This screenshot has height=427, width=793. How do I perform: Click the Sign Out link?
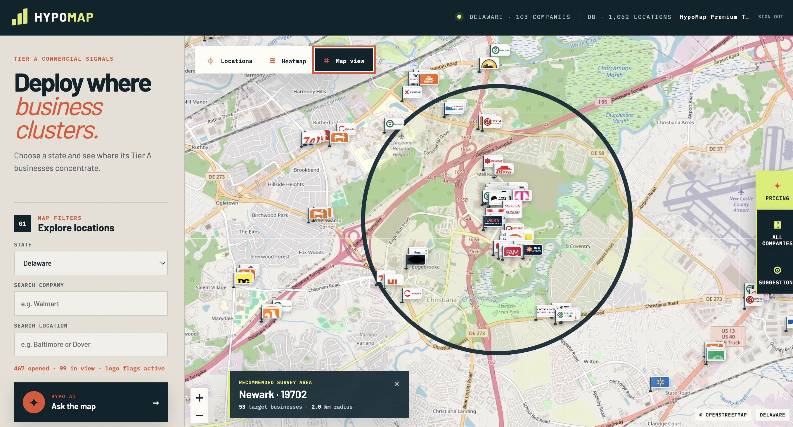[x=771, y=17]
